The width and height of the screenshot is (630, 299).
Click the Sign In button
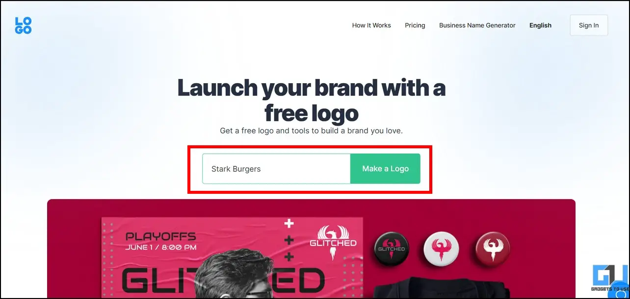589,25
